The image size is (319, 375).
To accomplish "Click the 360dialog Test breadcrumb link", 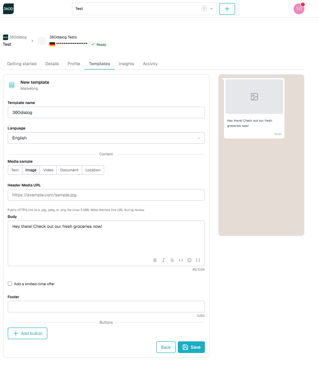I will tap(15, 41).
